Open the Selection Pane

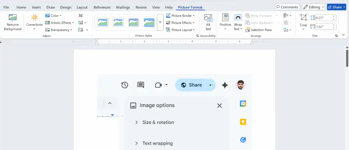(x=259, y=30)
